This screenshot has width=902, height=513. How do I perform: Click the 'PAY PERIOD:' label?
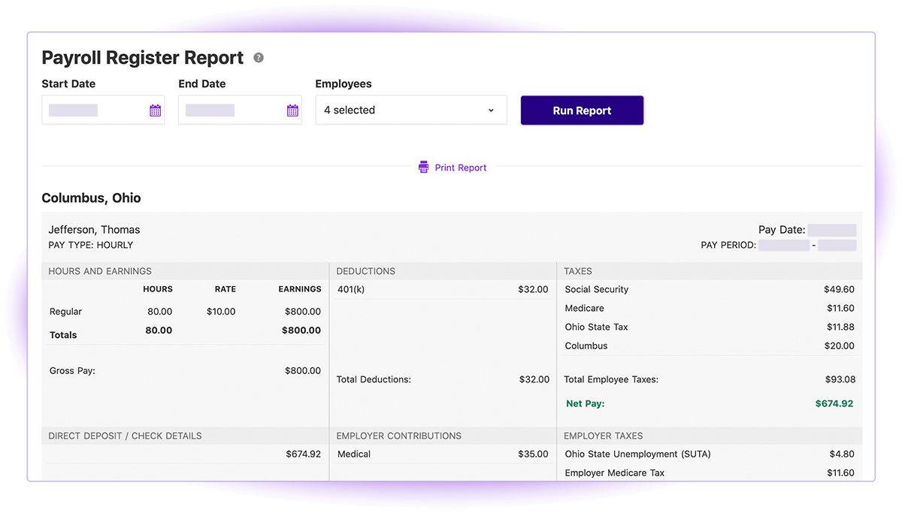pos(728,245)
